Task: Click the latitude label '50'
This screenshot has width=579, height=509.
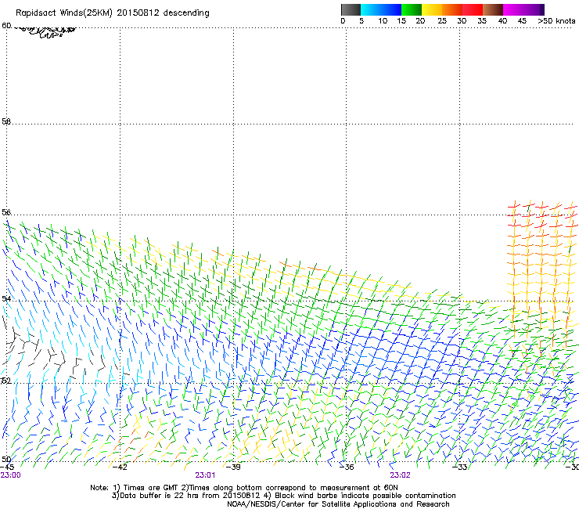Action: [6, 459]
